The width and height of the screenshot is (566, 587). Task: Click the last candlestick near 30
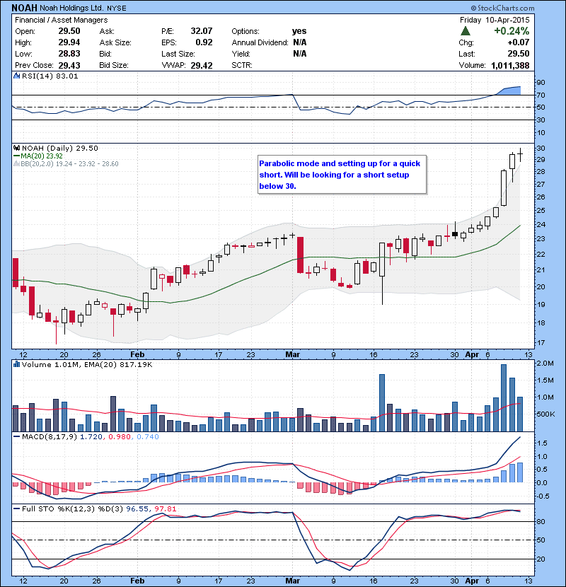pyautogui.click(x=520, y=155)
